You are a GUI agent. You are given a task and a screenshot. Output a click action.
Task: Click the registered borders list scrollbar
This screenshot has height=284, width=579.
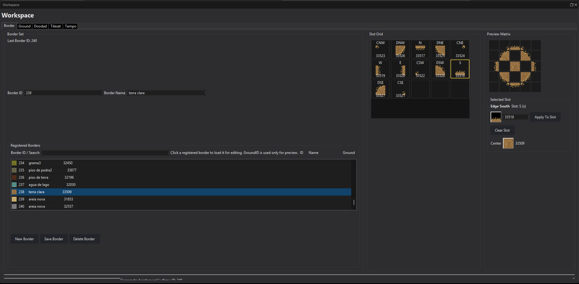click(x=354, y=185)
